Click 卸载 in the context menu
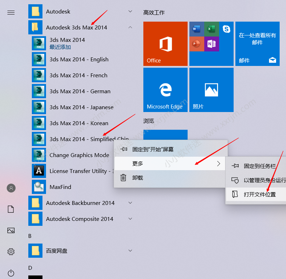The image size is (286, 279). pyautogui.click(x=138, y=178)
